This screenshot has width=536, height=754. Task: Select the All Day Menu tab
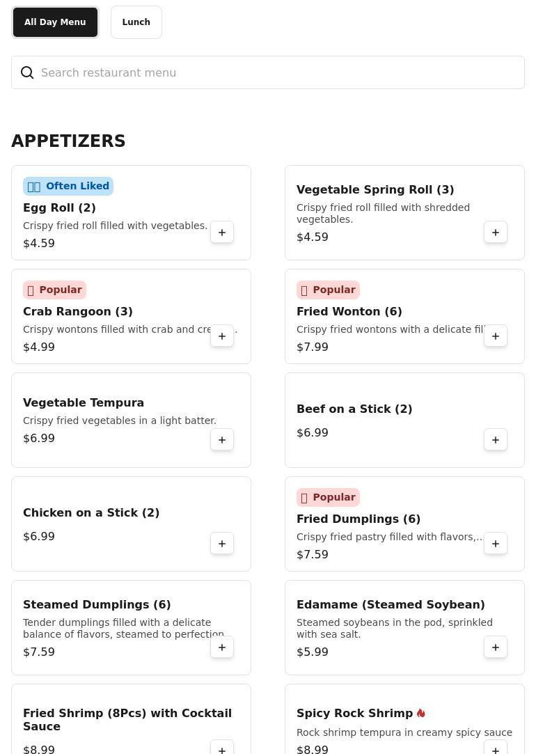point(55,22)
